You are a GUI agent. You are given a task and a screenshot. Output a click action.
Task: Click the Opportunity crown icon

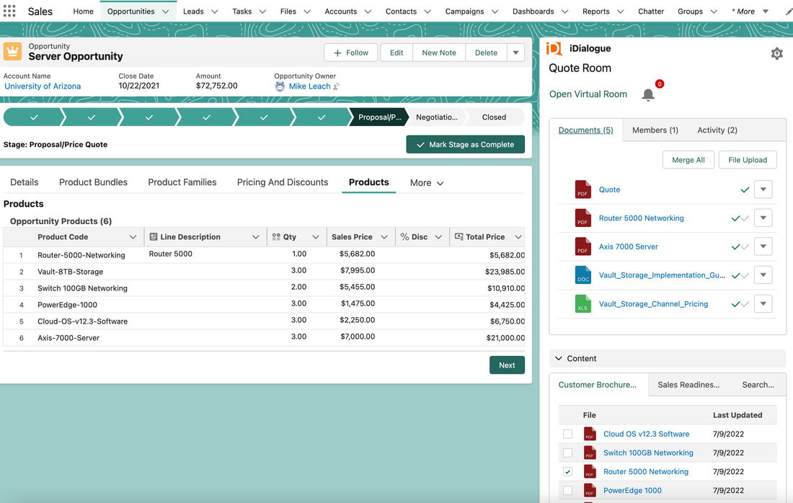(x=13, y=52)
